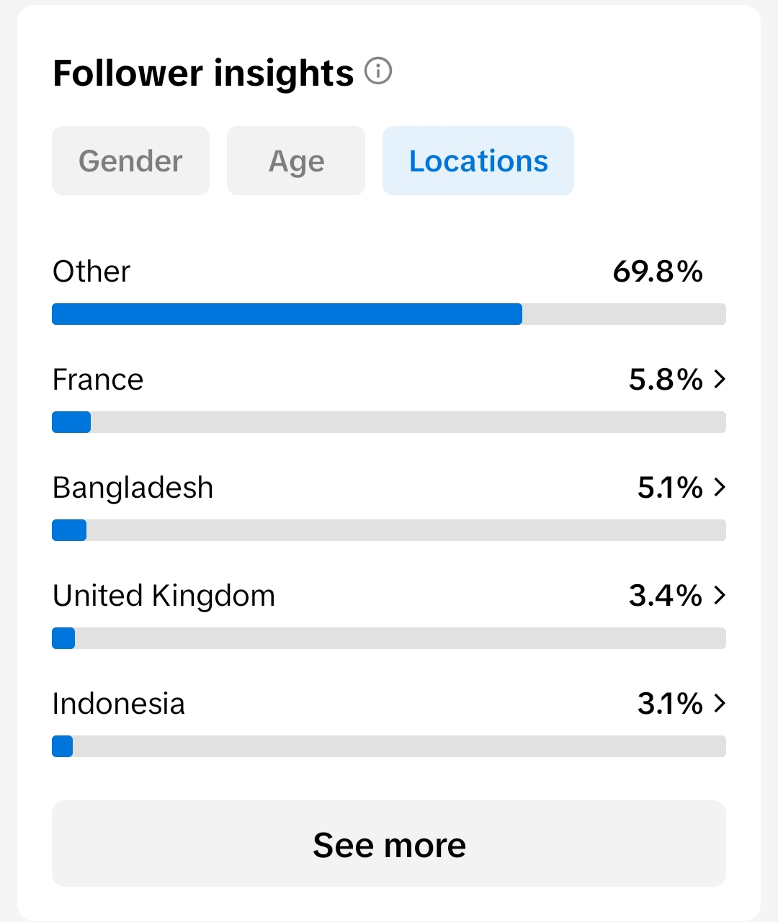Viewport: 778px width, 922px height.
Task: Click the Indonesia percentage bar
Action: (x=389, y=746)
